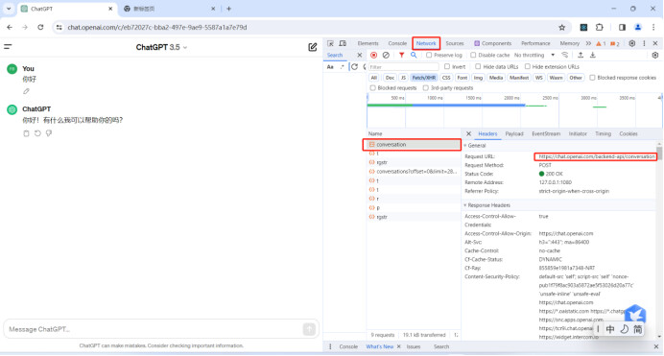664x356 pixels.
Task: Check Hide extension URLs
Action: click(x=528, y=66)
